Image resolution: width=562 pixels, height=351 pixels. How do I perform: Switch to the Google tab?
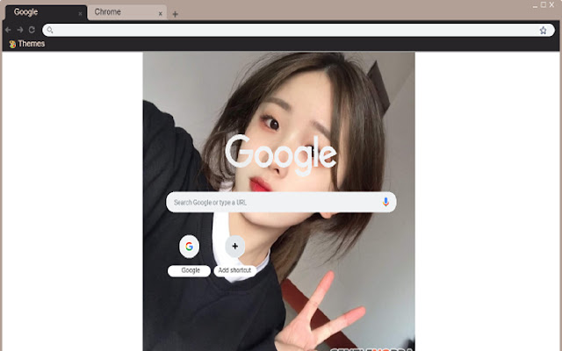[46, 12]
